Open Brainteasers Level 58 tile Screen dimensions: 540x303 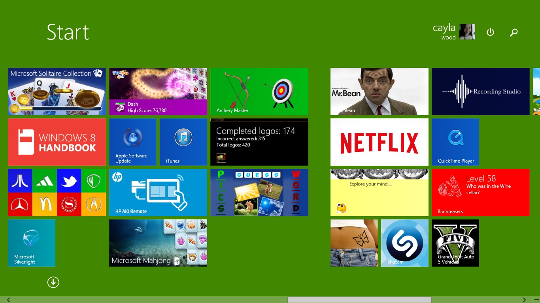coord(481,193)
